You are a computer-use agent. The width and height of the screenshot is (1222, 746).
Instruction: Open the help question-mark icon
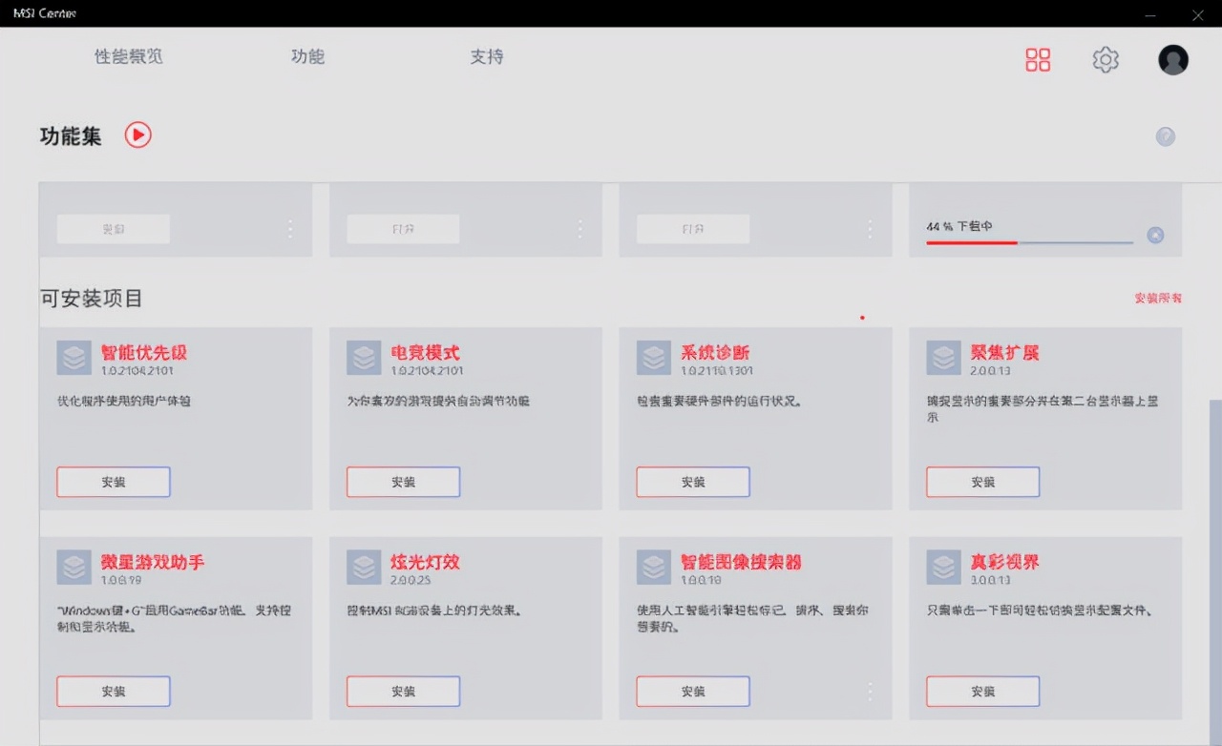point(1166,136)
